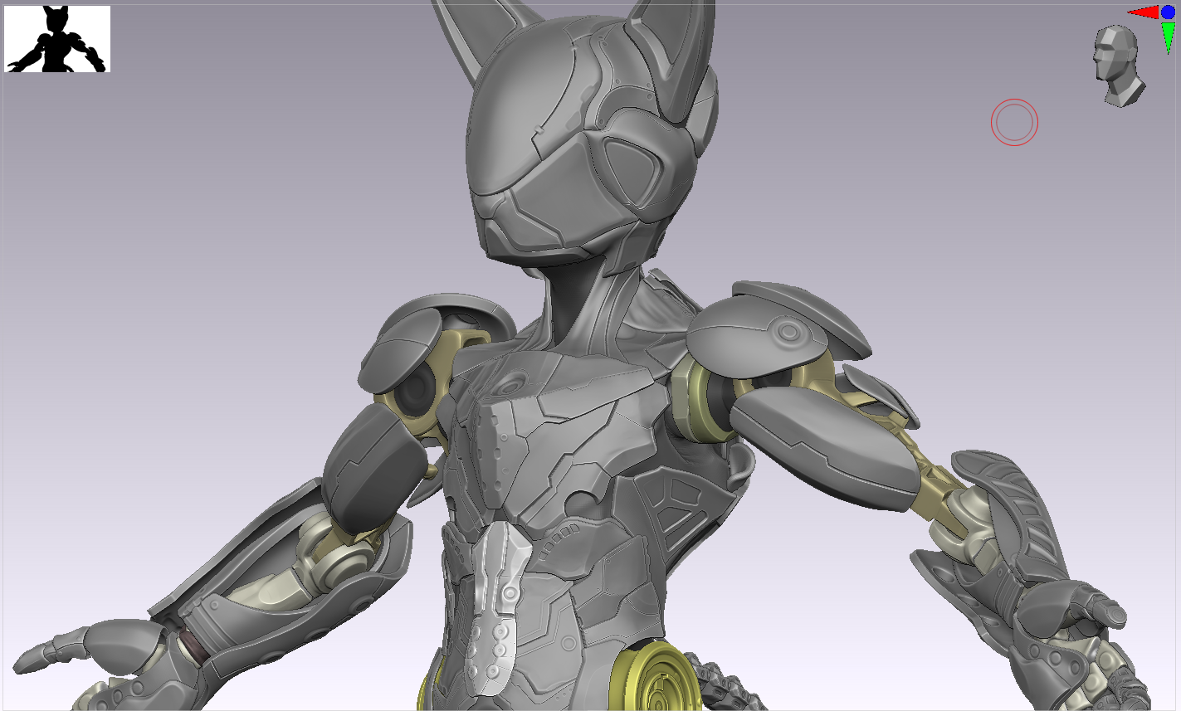Click the black silhouette thumbnail preview
The height and width of the screenshot is (711, 1181).
(57, 39)
